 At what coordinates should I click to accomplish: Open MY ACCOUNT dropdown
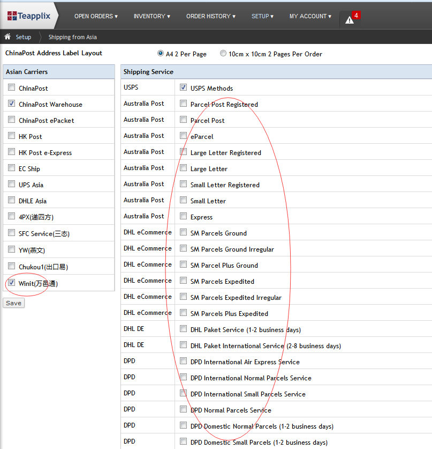[x=310, y=16]
